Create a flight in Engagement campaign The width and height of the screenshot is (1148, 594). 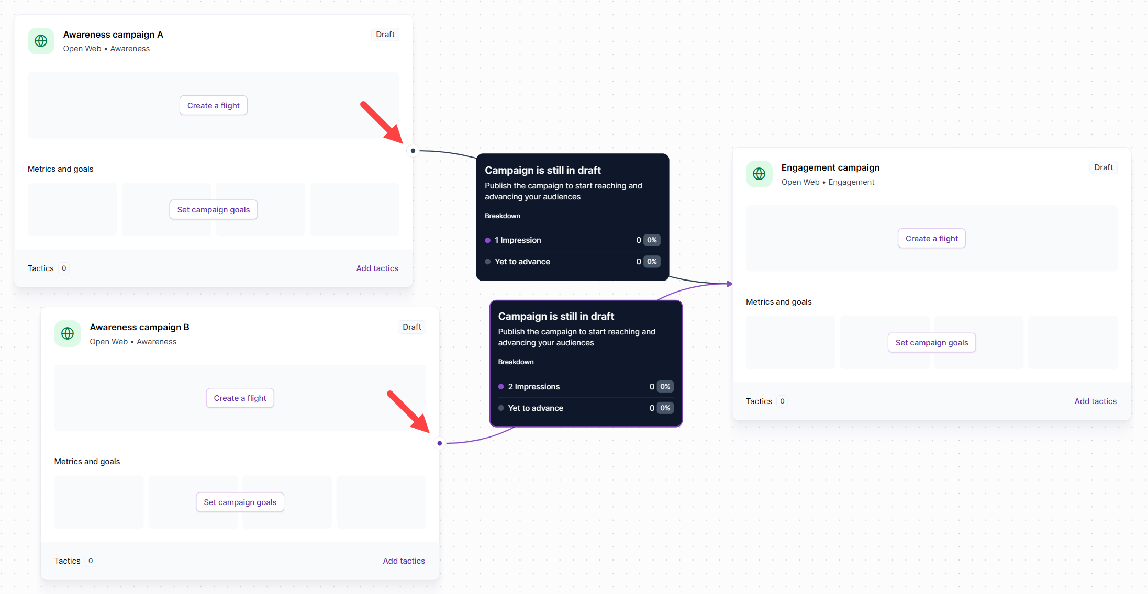tap(932, 239)
